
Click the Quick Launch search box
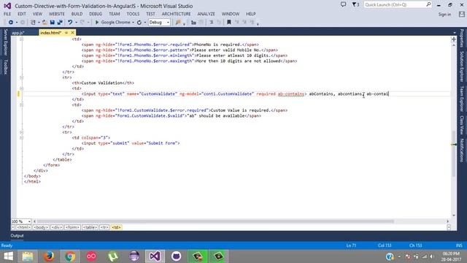pos(398,5)
